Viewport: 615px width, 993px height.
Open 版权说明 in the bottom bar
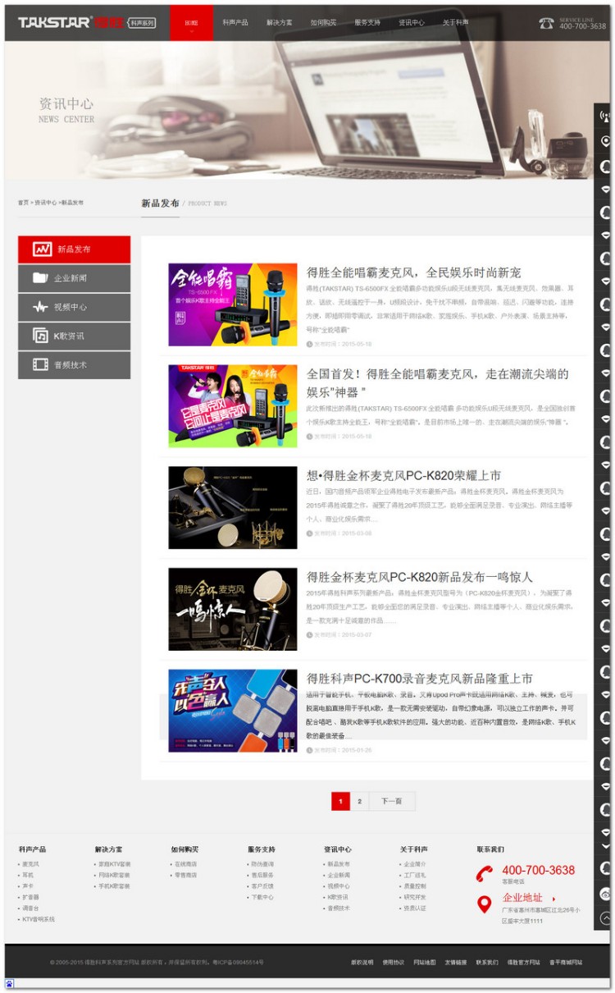pyautogui.click(x=362, y=963)
